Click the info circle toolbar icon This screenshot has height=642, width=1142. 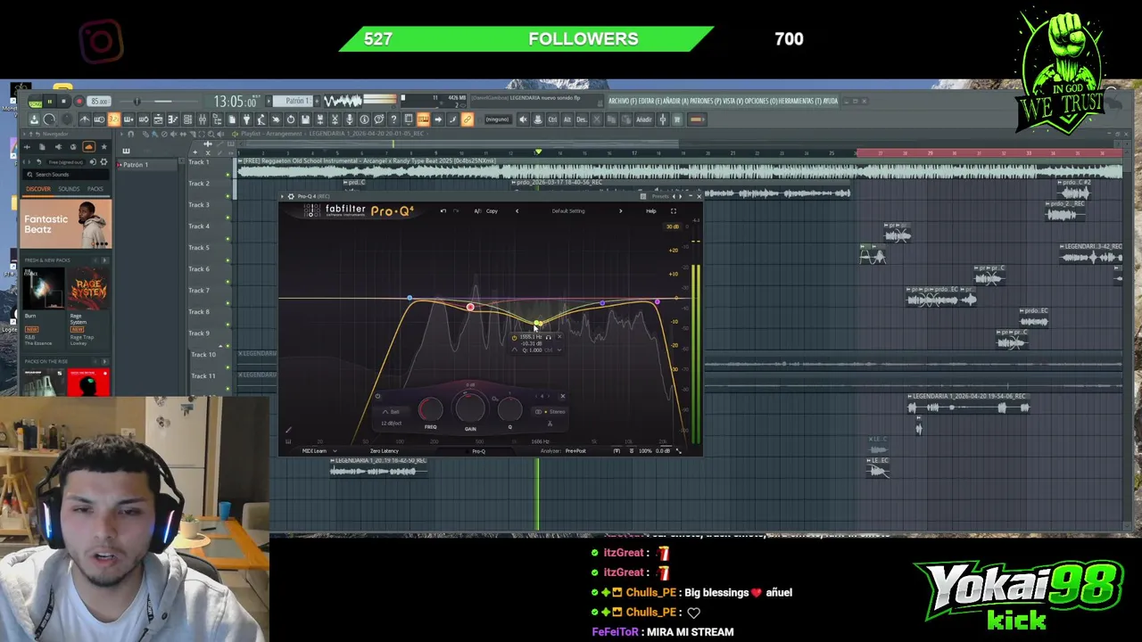coord(364,119)
